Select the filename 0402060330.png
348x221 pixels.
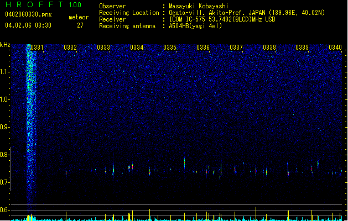28,14
